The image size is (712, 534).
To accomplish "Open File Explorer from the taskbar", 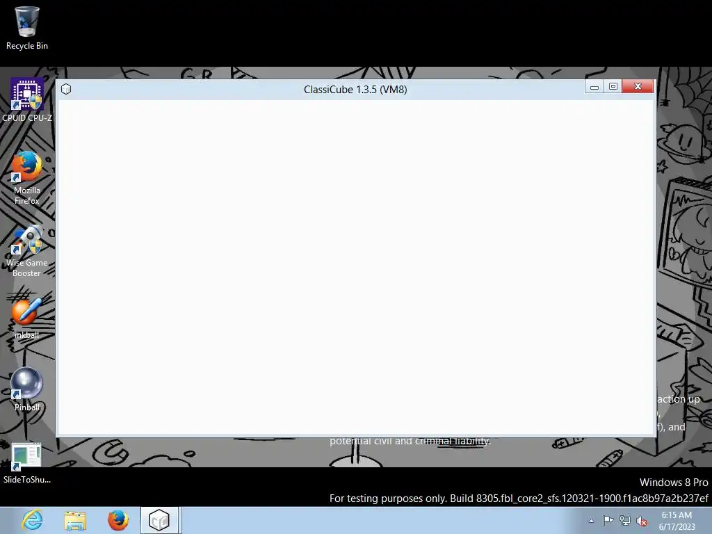I will pyautogui.click(x=75, y=520).
